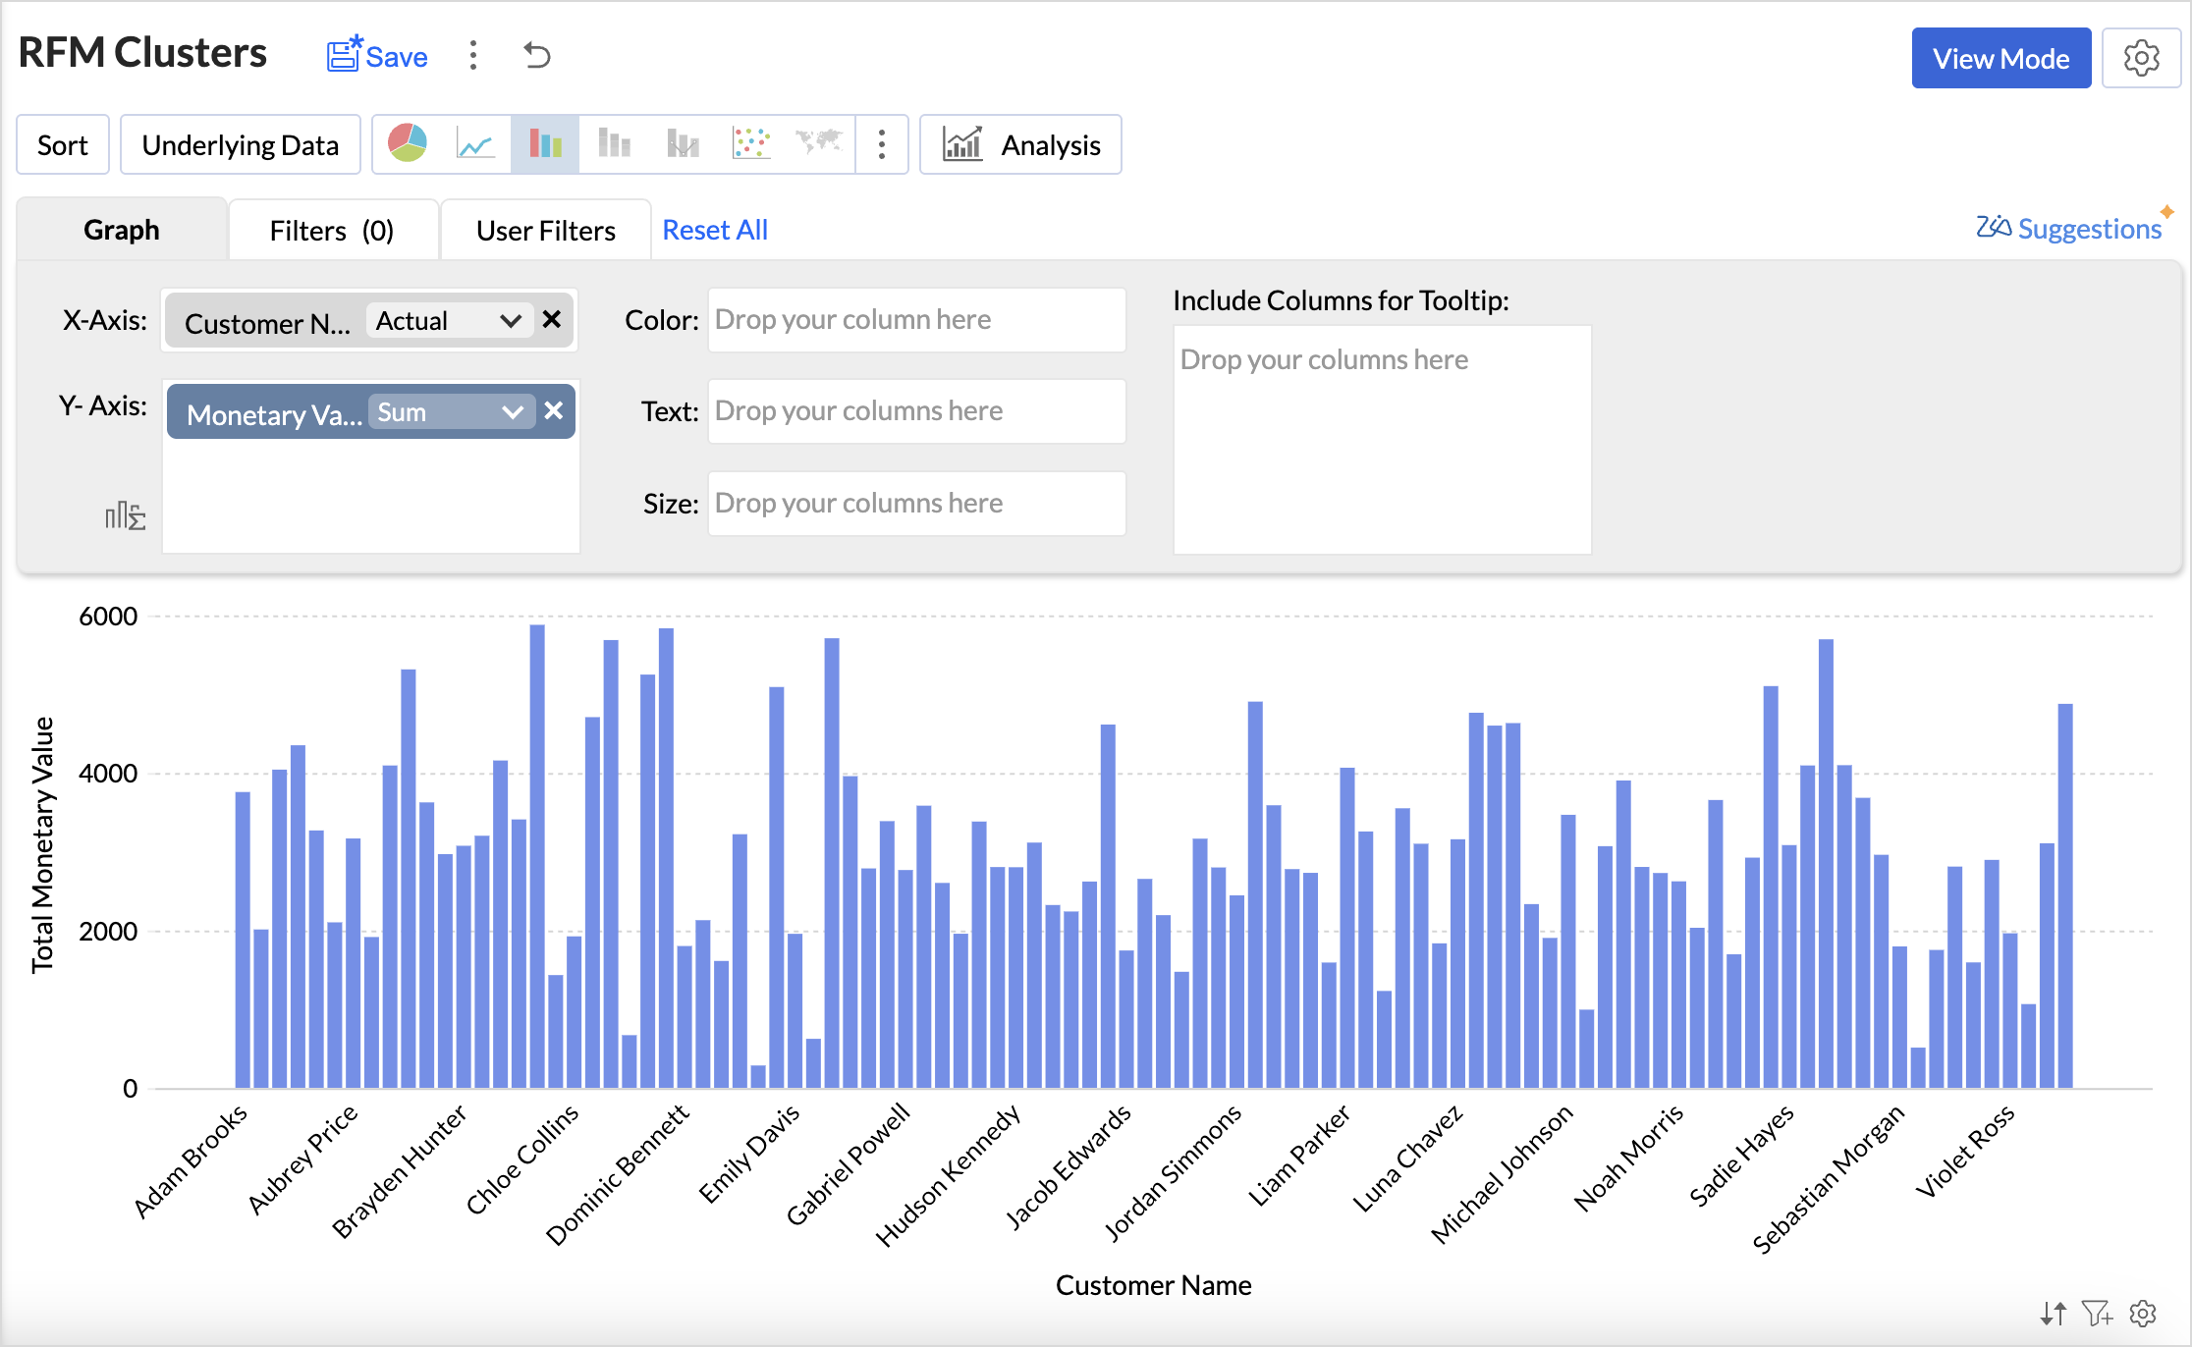
Task: Remove Customer Name from X-Axis
Action: pos(552,319)
